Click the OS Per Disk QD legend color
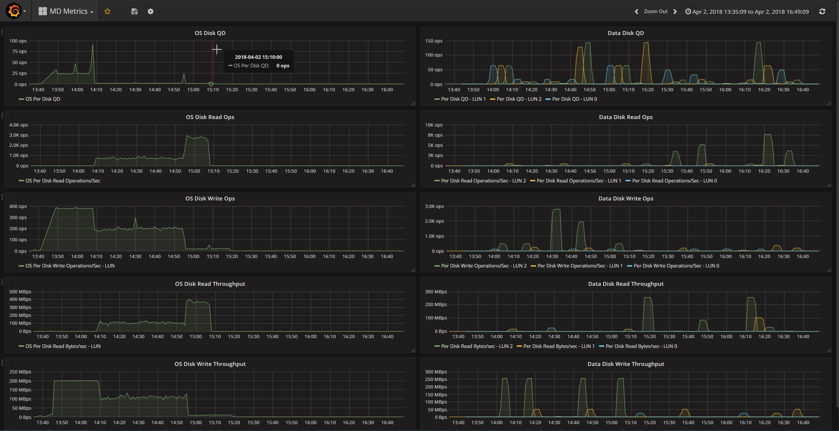This screenshot has height=431, width=839. point(21,99)
